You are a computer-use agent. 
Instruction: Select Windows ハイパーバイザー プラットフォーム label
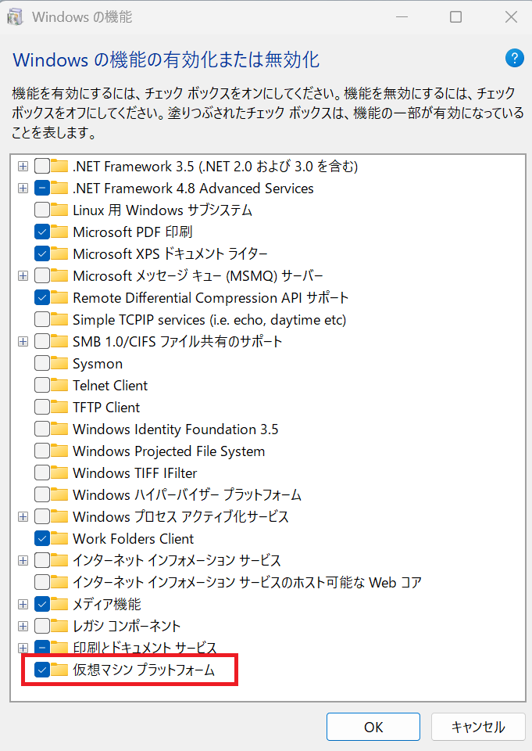point(187,494)
